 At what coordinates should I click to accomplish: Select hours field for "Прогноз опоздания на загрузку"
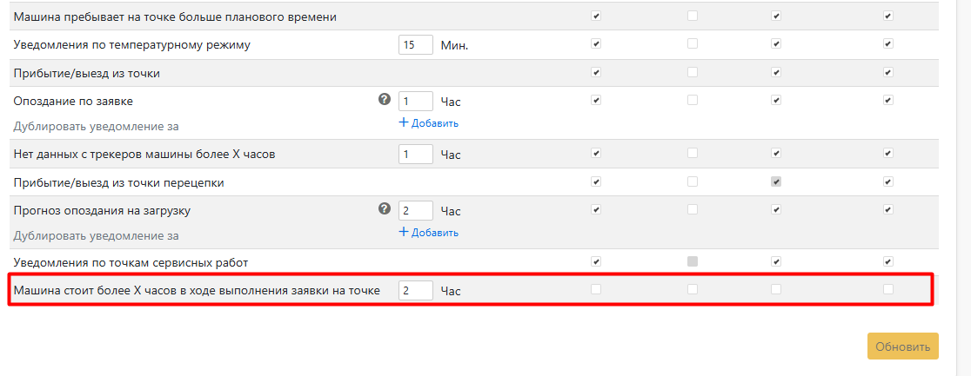click(x=416, y=211)
